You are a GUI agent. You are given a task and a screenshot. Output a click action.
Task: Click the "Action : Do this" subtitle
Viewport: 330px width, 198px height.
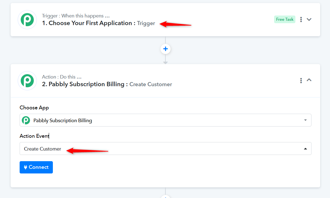tap(62, 77)
